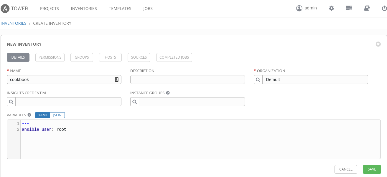Open Organization lookup search icon

(x=258, y=80)
